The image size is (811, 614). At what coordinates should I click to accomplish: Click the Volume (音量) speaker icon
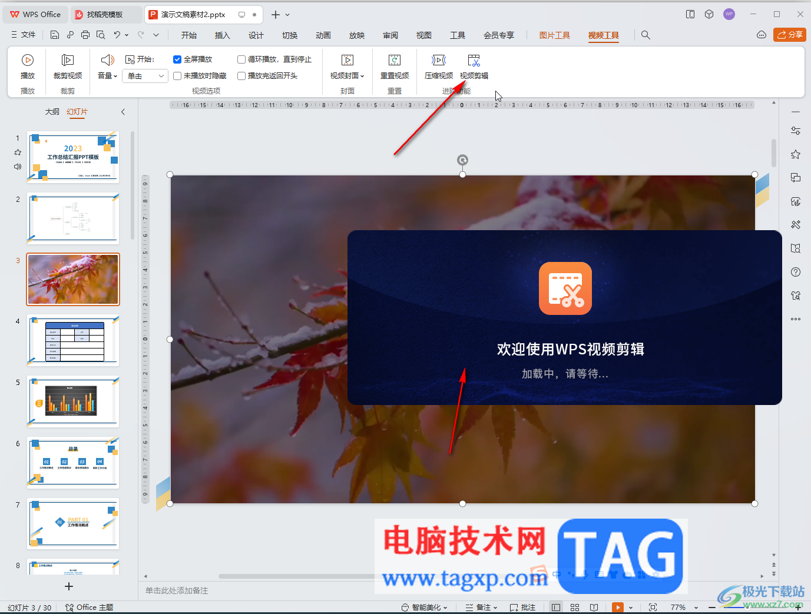[x=107, y=60]
